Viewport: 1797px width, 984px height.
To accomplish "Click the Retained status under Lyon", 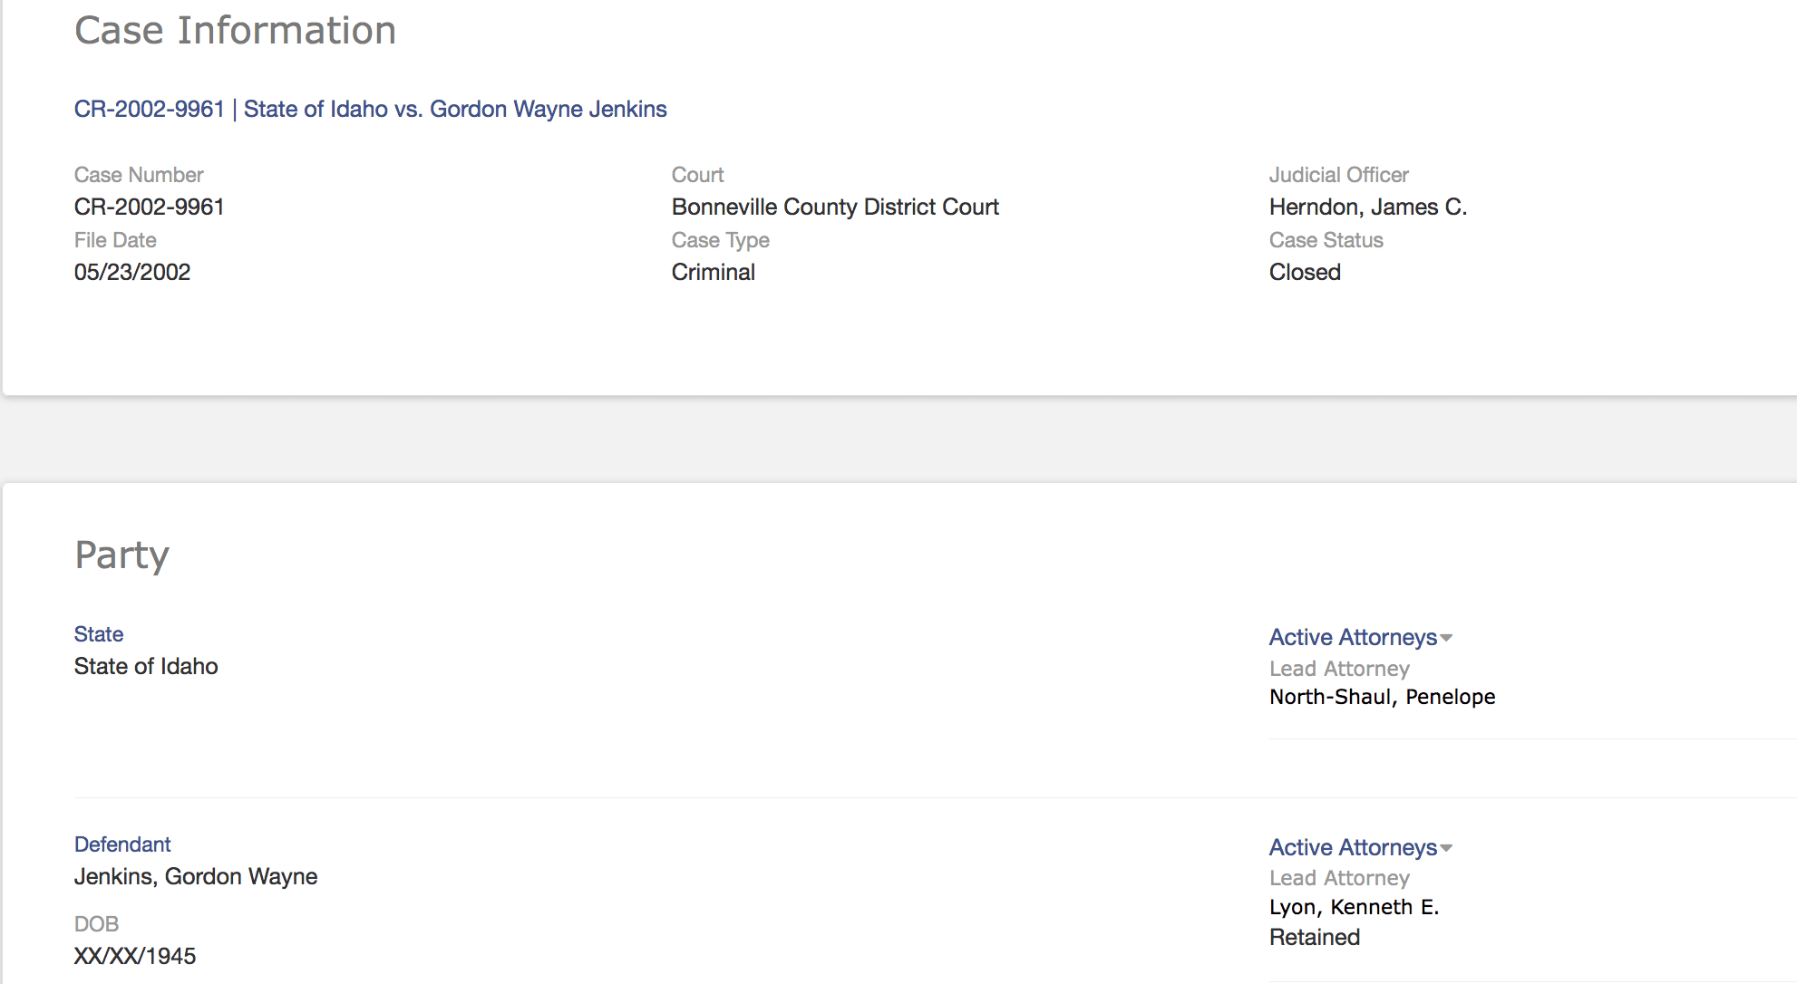I will coord(1314,937).
